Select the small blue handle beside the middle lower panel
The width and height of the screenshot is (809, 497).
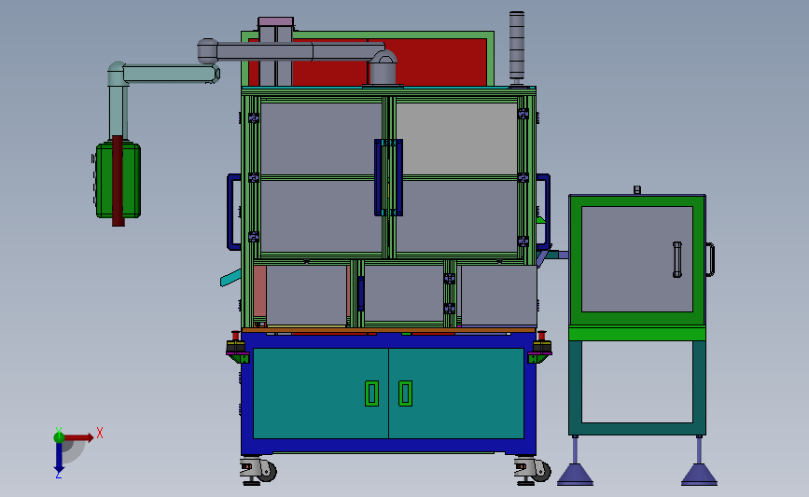point(361,294)
